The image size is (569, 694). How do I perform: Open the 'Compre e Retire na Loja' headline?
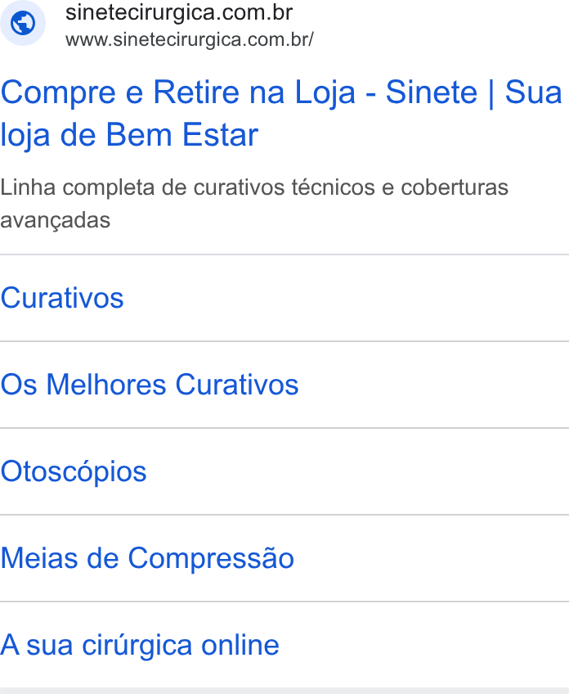coord(281,113)
